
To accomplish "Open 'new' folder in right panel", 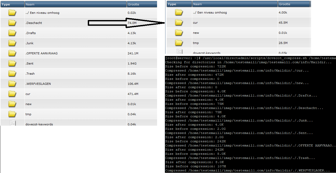I will [x=196, y=33].
